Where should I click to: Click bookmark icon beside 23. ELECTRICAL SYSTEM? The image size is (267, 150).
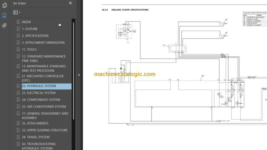(x=18, y=93)
